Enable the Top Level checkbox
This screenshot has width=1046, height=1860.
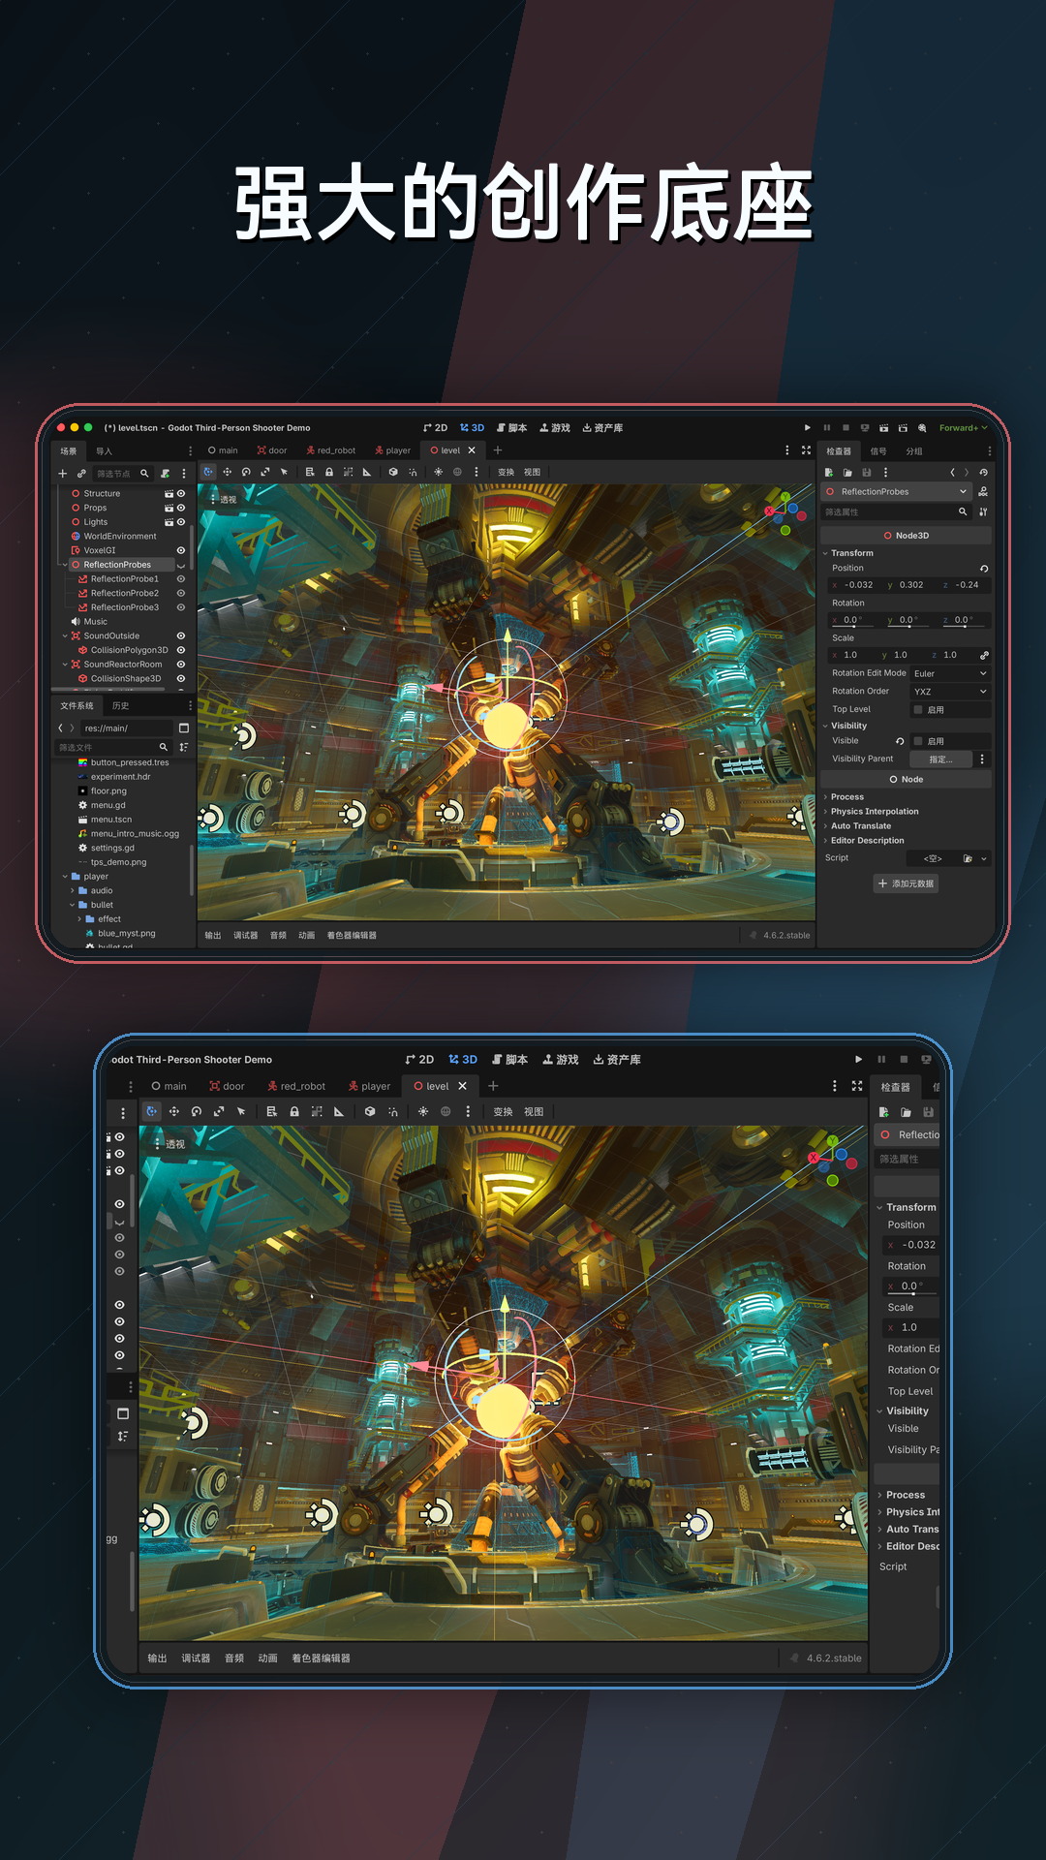point(918,709)
